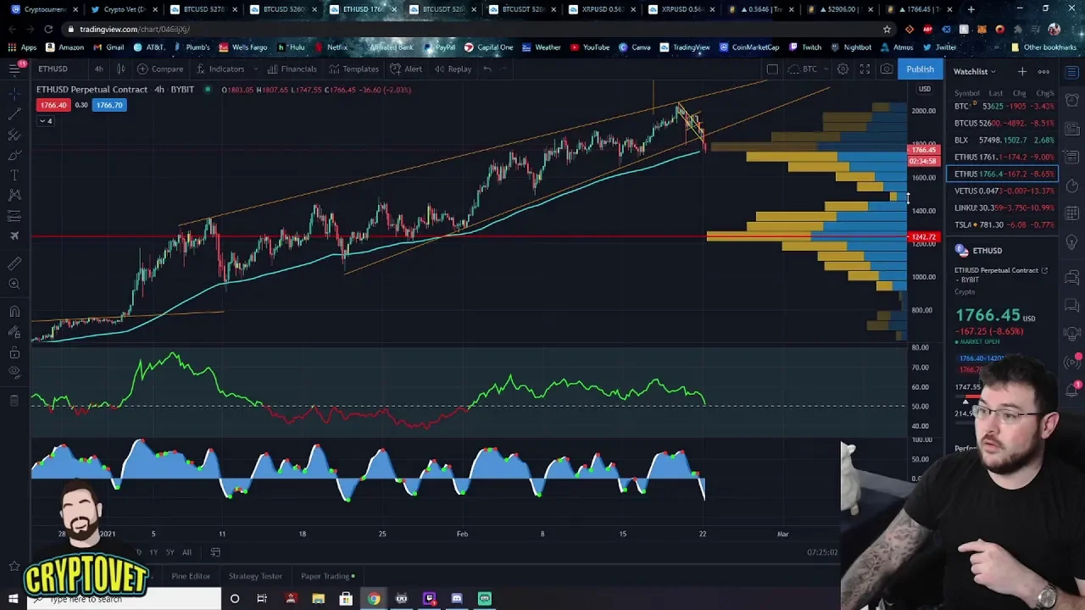Toggle the watchlist sidebar panel icon
This screenshot has height=610, width=1085.
pos(1072,72)
